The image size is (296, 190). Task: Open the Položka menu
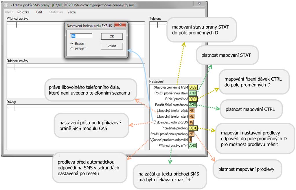tap(23, 12)
